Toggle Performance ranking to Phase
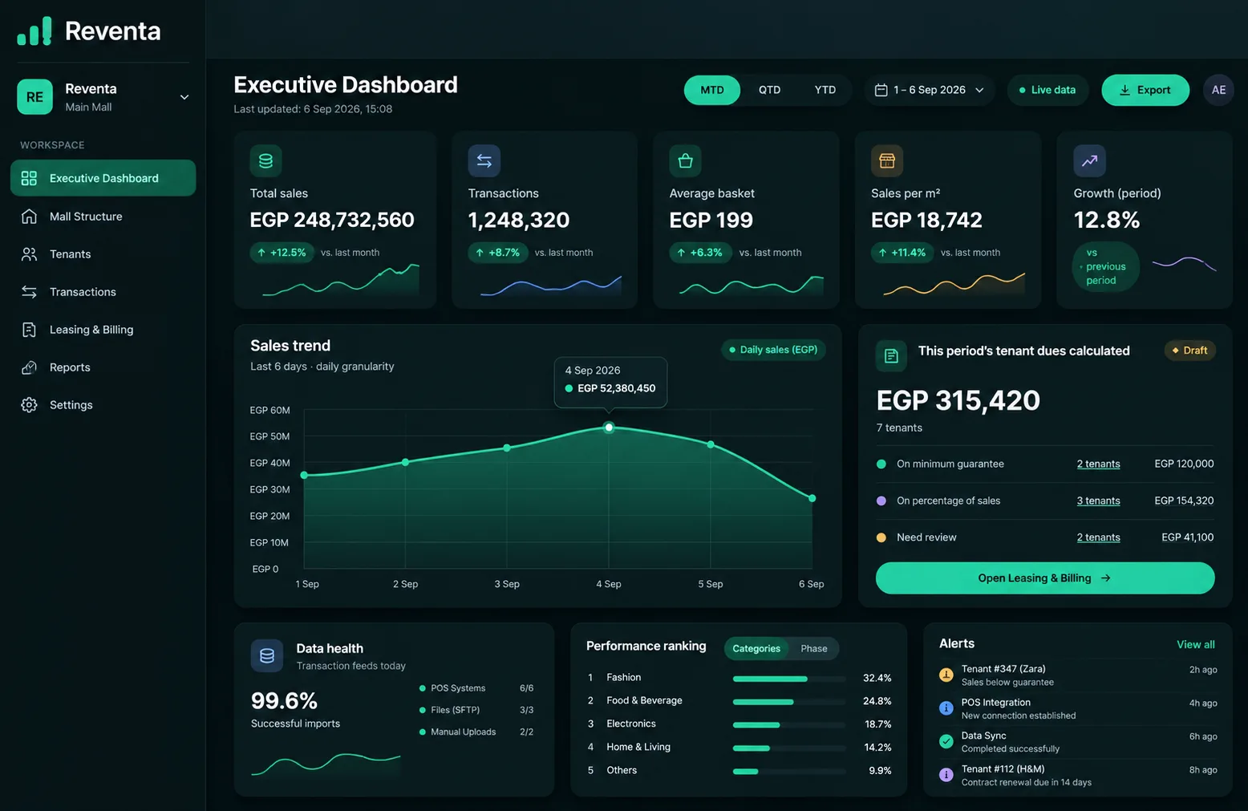1248x811 pixels. tap(813, 648)
